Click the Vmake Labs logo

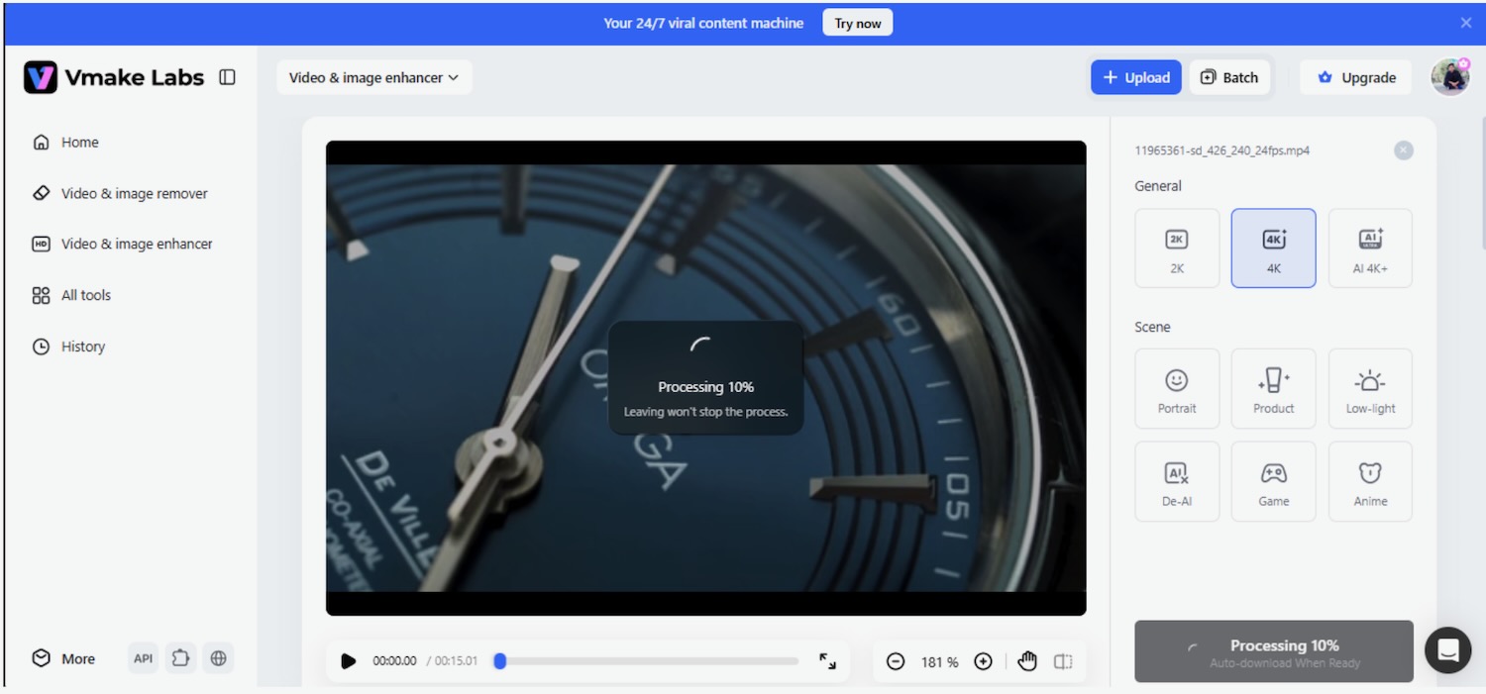114,77
